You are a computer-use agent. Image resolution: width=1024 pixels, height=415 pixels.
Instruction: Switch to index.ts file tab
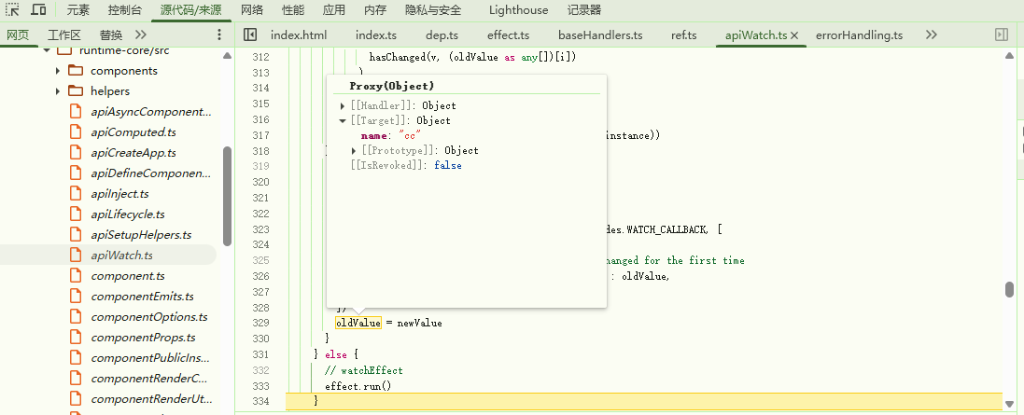(x=376, y=35)
